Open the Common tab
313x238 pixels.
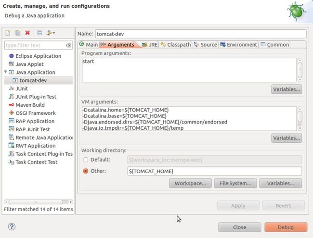pos(275,44)
